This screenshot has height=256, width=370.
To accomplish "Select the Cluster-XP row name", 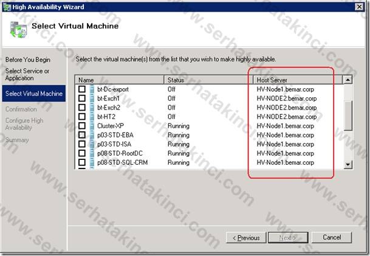I will pyautogui.click(x=111, y=126).
